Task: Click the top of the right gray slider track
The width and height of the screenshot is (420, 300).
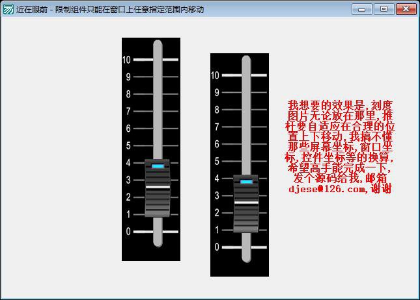Action: point(245,62)
